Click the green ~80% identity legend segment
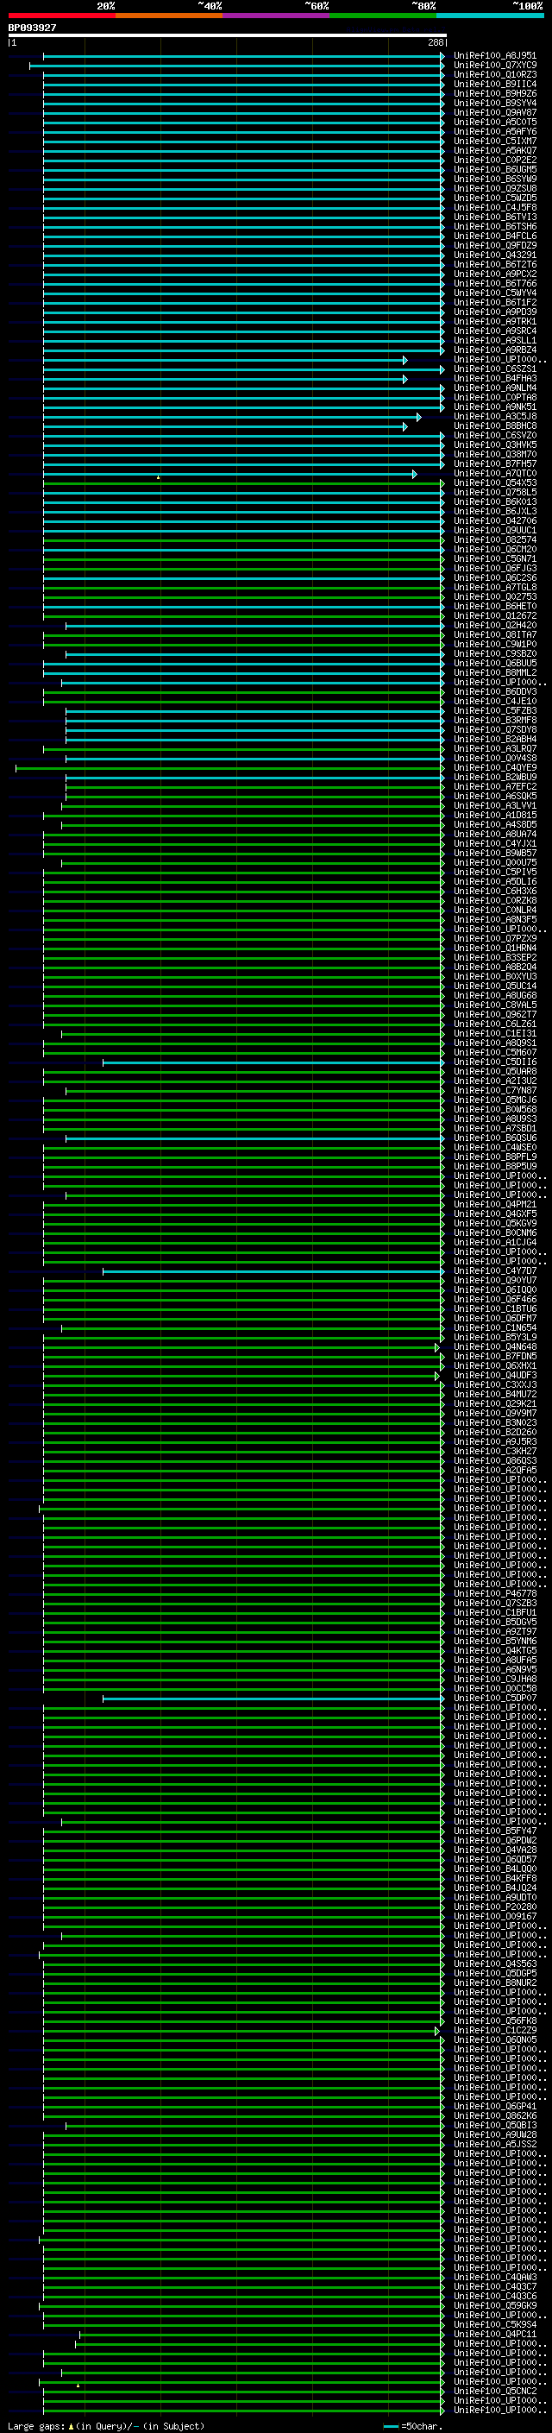Screen dimensions: 552x2433 383,16
